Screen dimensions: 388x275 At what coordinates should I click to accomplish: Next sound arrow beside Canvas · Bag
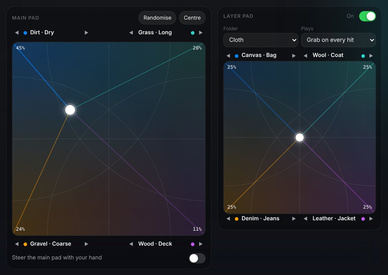[x=294, y=56]
